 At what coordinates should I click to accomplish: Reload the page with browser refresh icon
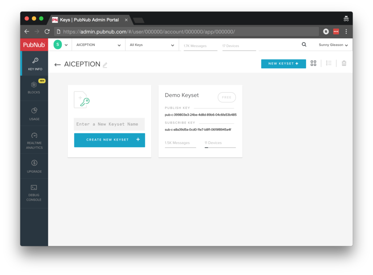[47, 32]
